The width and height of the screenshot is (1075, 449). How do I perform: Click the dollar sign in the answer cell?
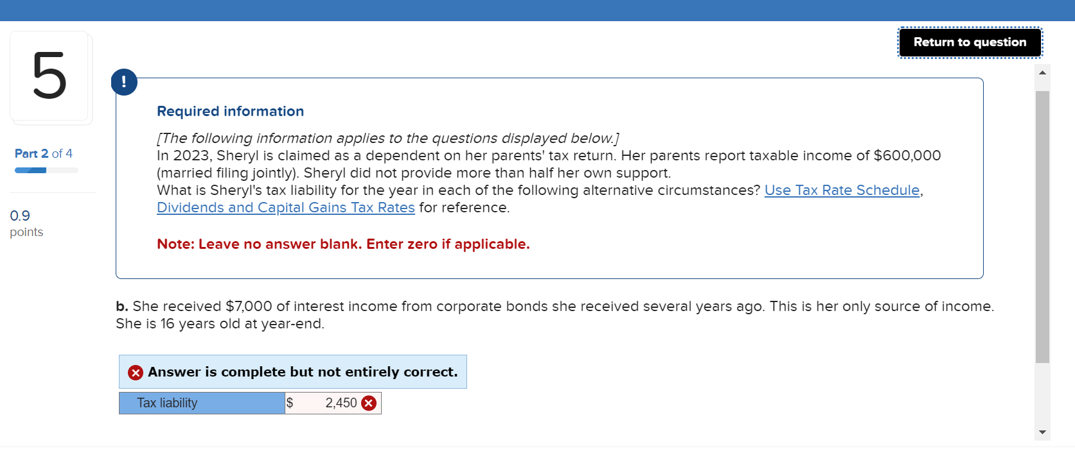pyautogui.click(x=290, y=403)
